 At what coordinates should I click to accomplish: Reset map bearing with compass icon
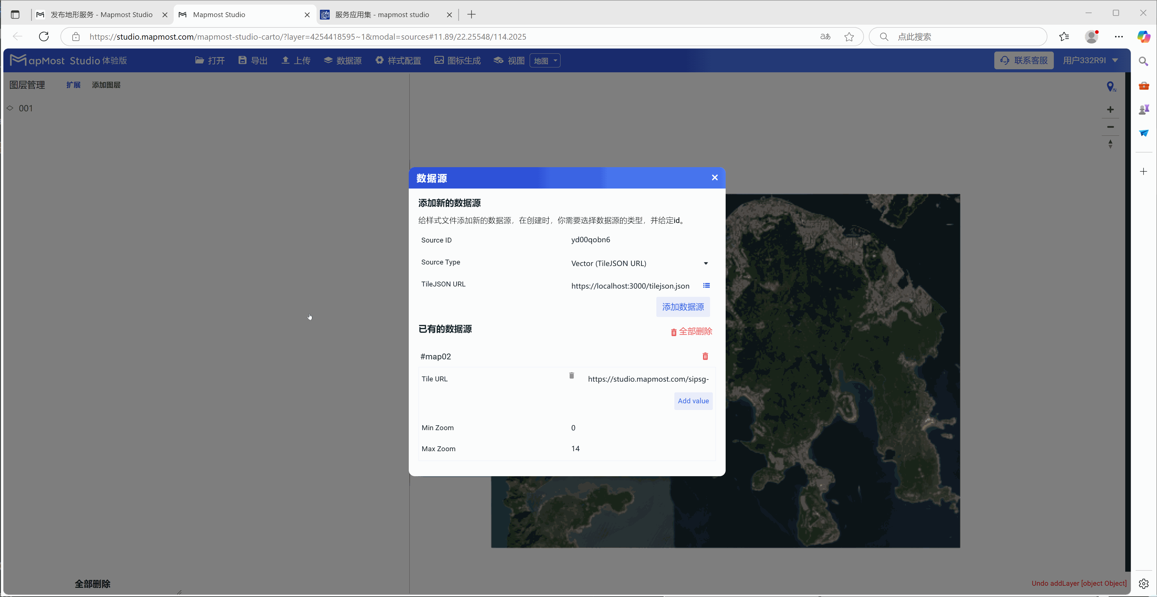click(1110, 144)
